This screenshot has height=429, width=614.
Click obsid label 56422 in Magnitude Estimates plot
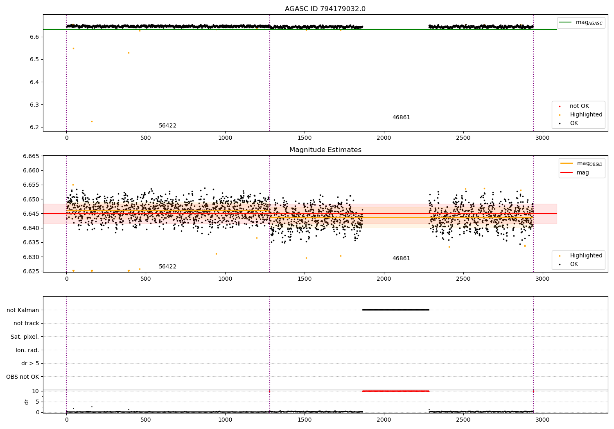[x=167, y=267]
